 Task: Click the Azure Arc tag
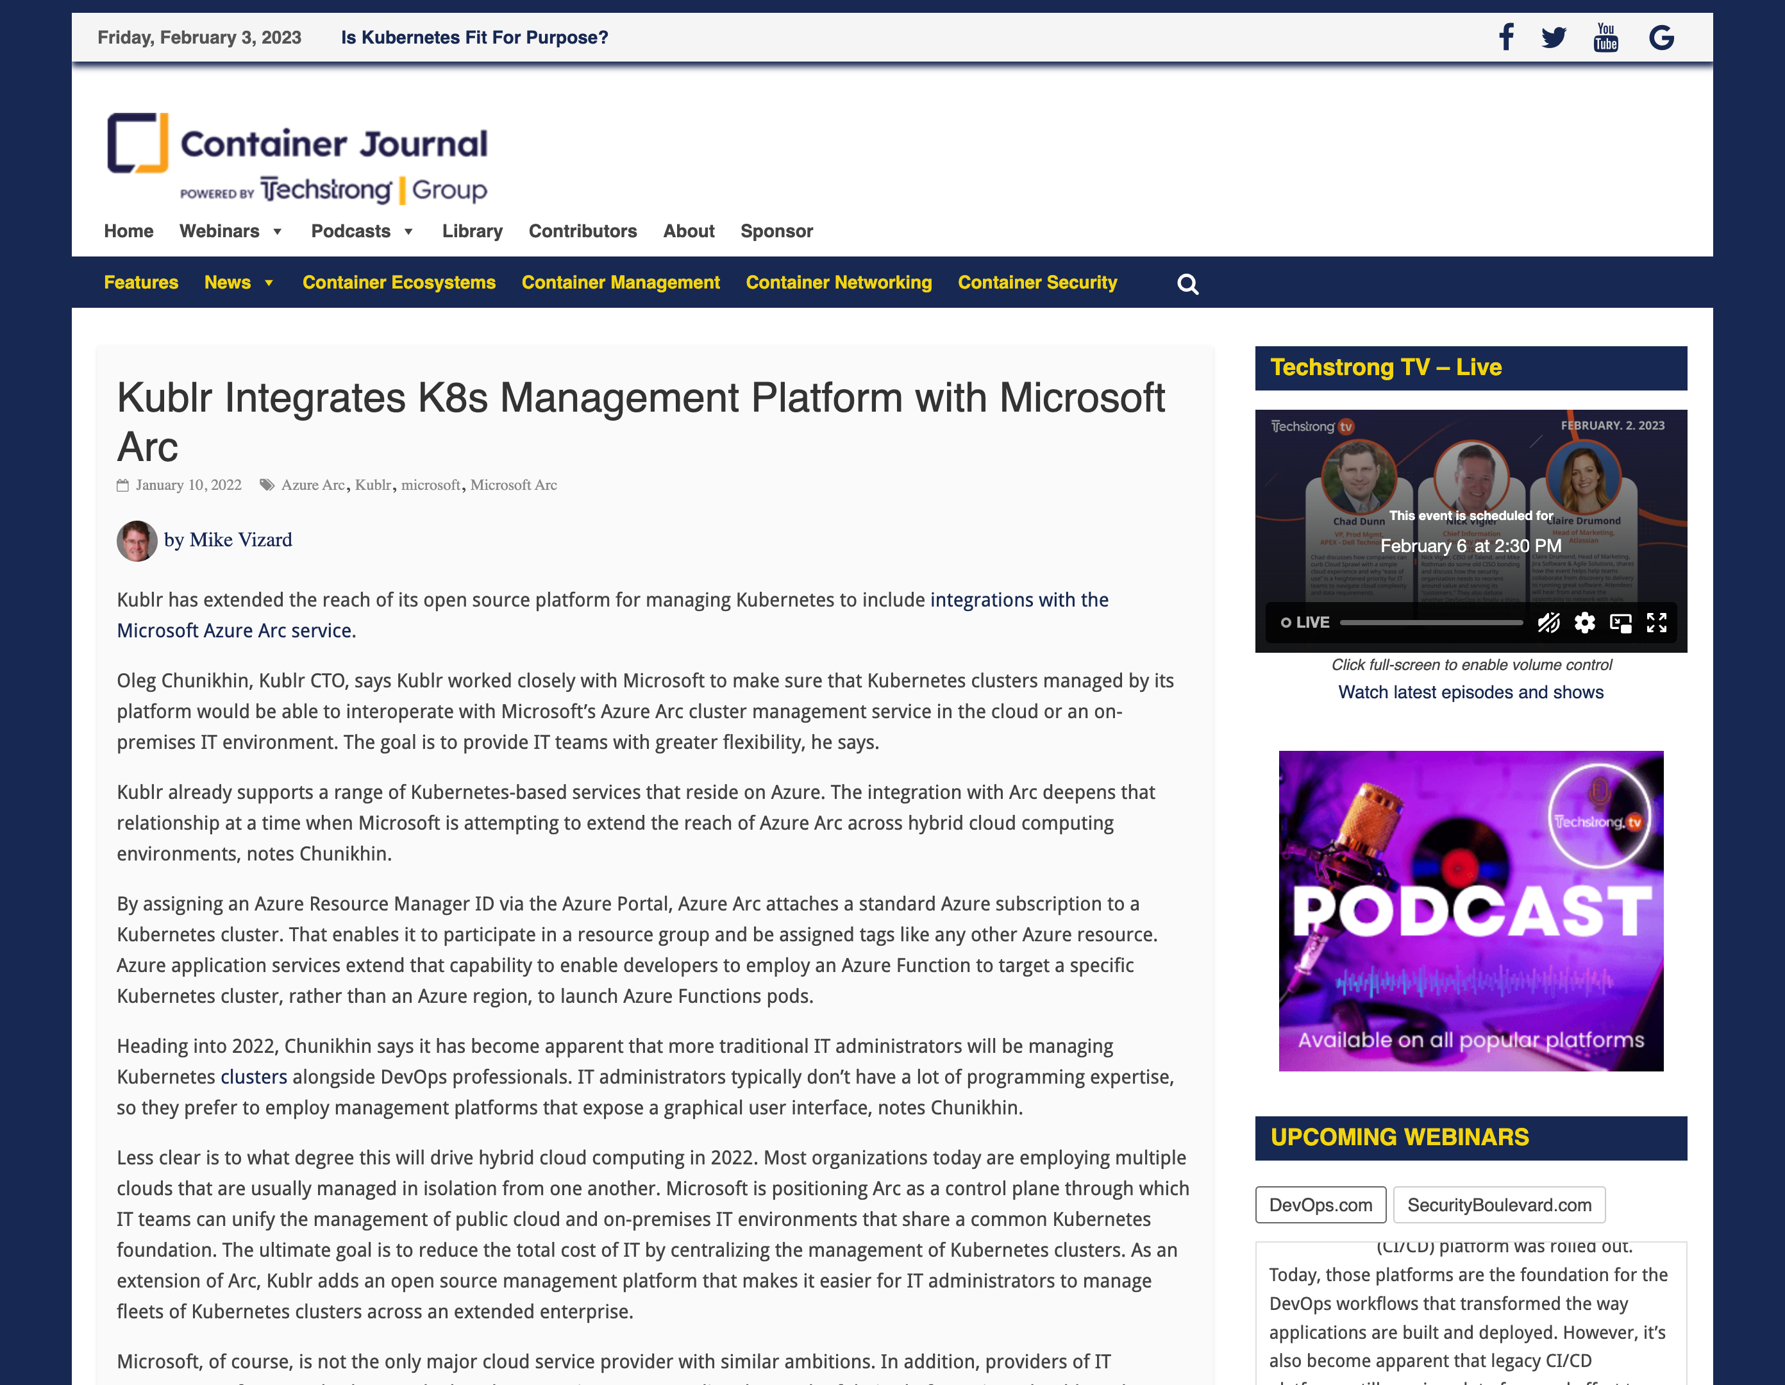click(x=313, y=485)
